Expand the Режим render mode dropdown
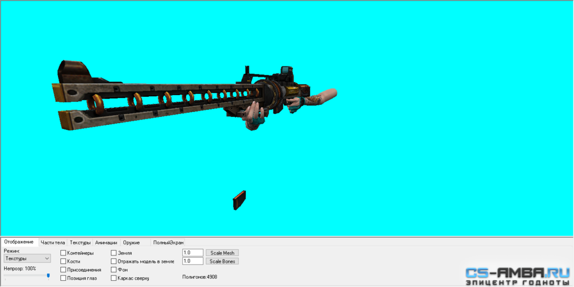 click(x=27, y=258)
